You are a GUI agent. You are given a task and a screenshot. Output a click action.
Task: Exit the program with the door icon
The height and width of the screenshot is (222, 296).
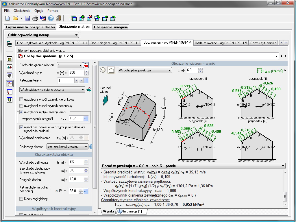(x=58, y=18)
